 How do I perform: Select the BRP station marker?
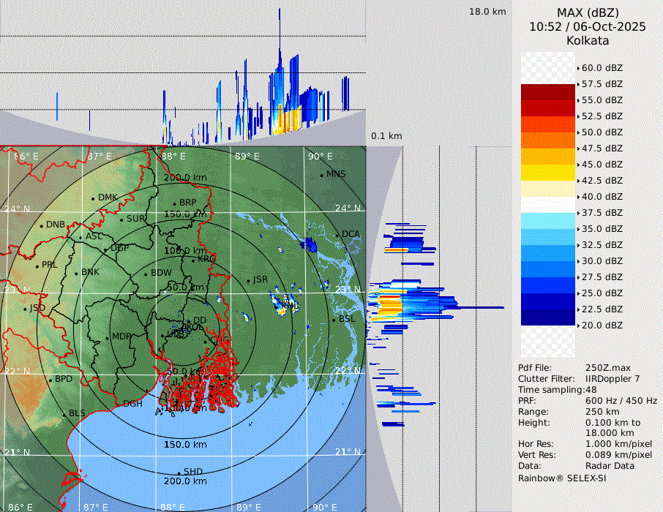point(174,203)
